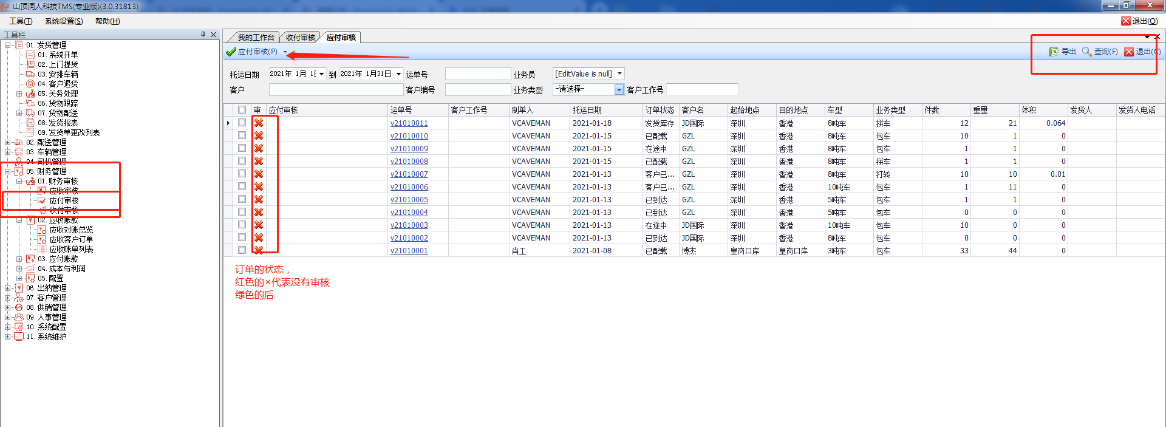Viewport: 1166px width, 427px height.
Task: Switch to the 我的工作台 tab
Action: [256, 38]
